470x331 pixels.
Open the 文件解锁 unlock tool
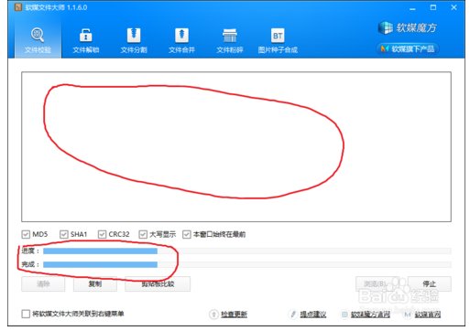click(x=86, y=40)
